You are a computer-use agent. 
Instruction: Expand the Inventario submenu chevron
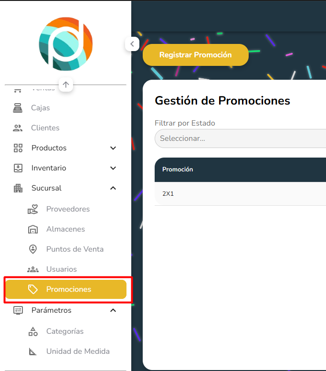(x=113, y=168)
